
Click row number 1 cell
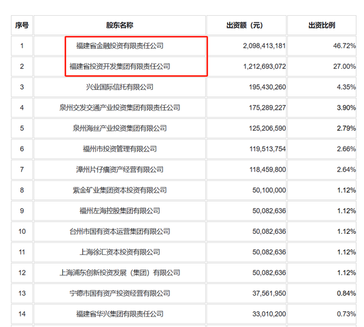(22, 46)
